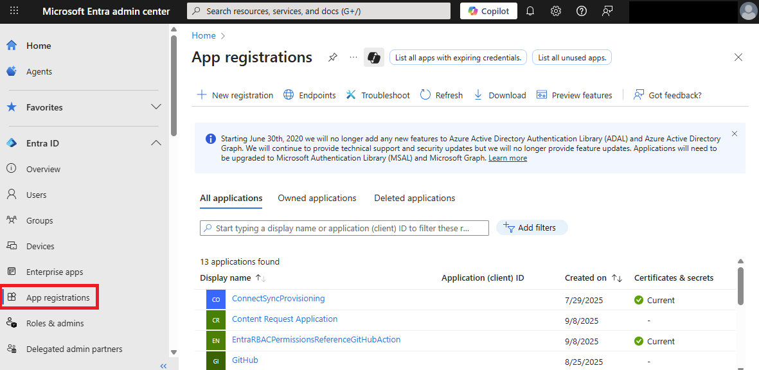
Task: Pin the App registrations page
Action: point(332,57)
